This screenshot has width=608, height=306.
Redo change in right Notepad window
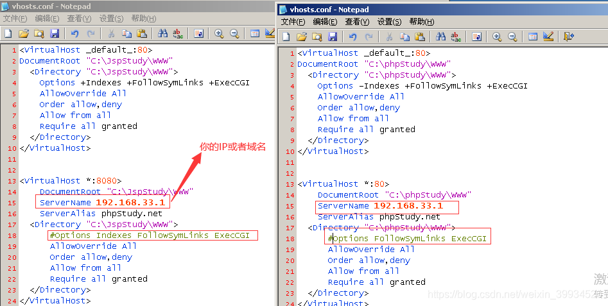[x=369, y=37]
